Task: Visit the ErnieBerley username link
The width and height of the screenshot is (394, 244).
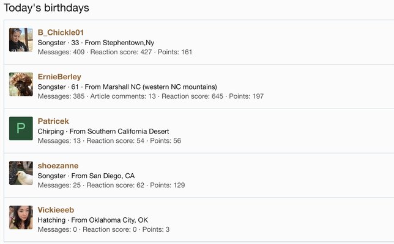Action: pyautogui.click(x=59, y=77)
